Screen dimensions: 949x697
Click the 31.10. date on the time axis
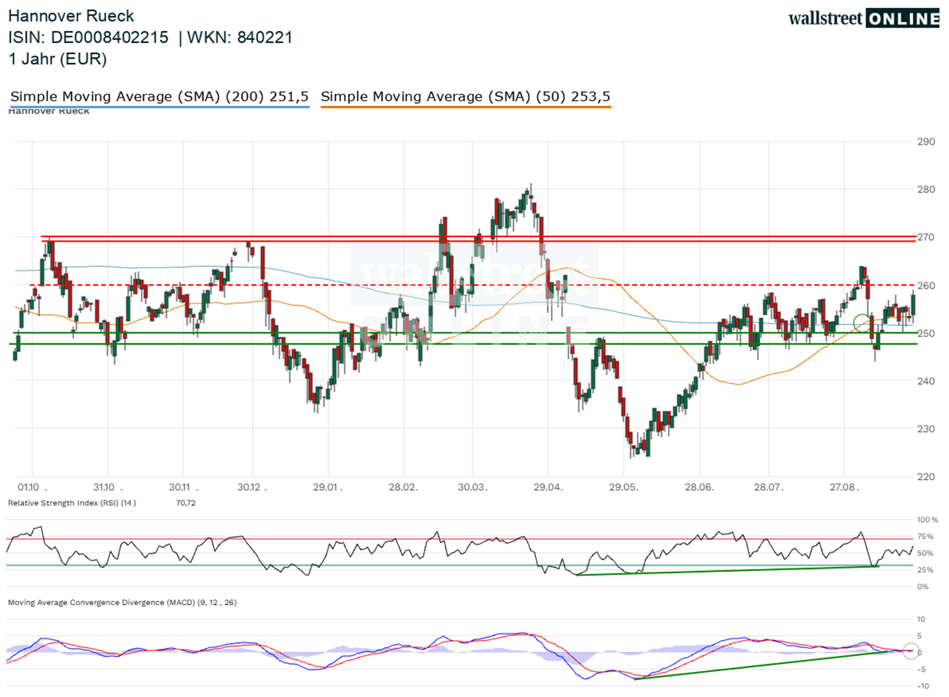click(108, 488)
